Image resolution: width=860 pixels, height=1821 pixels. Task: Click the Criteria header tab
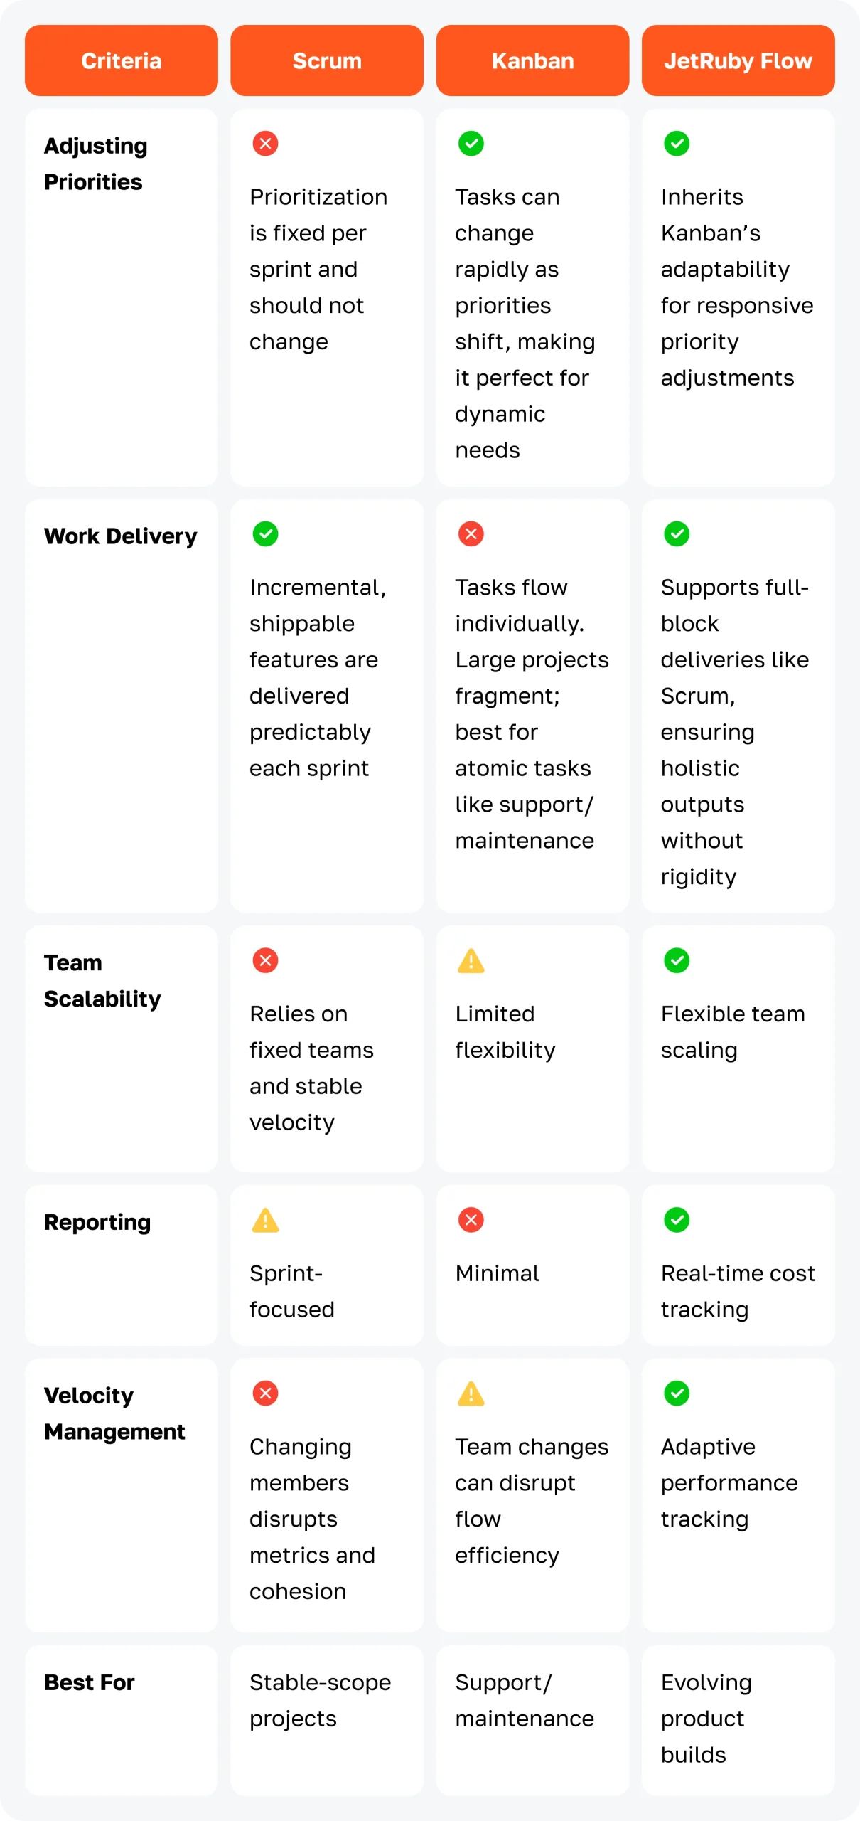[121, 61]
